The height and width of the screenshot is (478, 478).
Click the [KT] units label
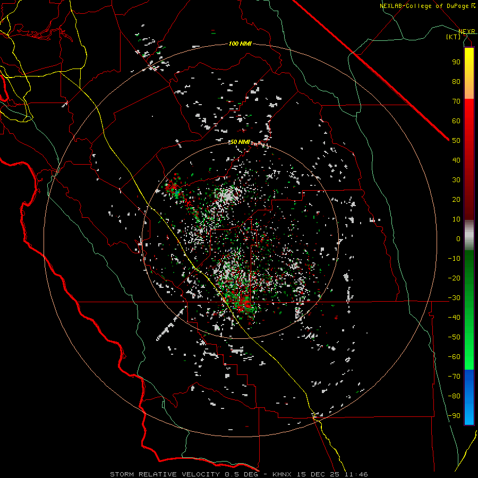(x=454, y=37)
